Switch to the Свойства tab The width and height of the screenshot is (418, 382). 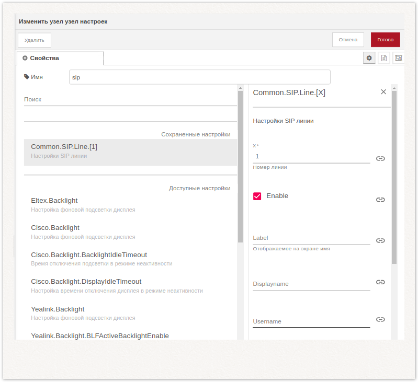[60, 58]
